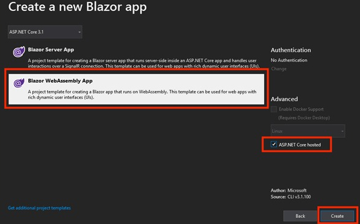Click the Blazor Server App description text

pyautogui.click(x=144, y=63)
